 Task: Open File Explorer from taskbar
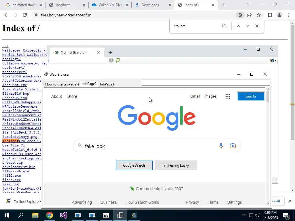(35, 215)
